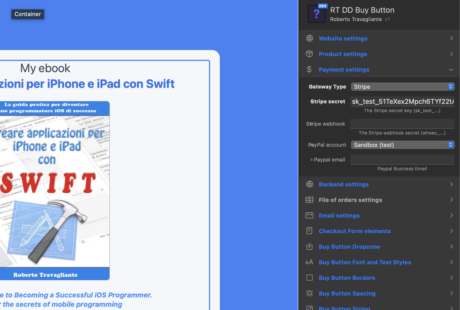This screenshot has height=310, width=460.
Task: Open the Buy Button Borders label
Action: (x=347, y=278)
